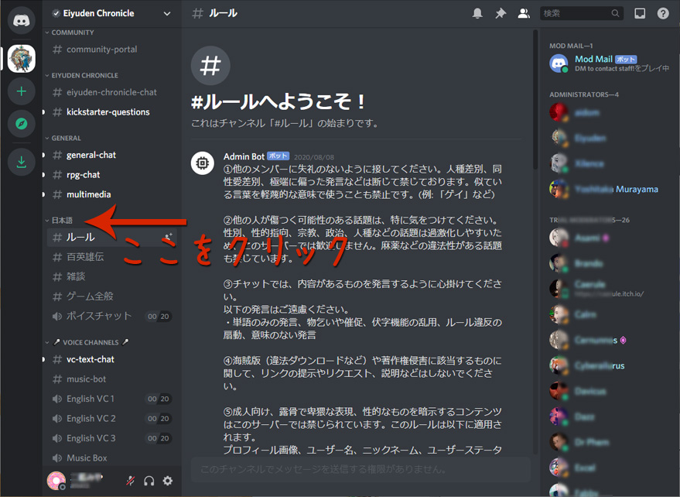Open the help question mark icon
Viewport: 680px width, 497px height.
[663, 13]
